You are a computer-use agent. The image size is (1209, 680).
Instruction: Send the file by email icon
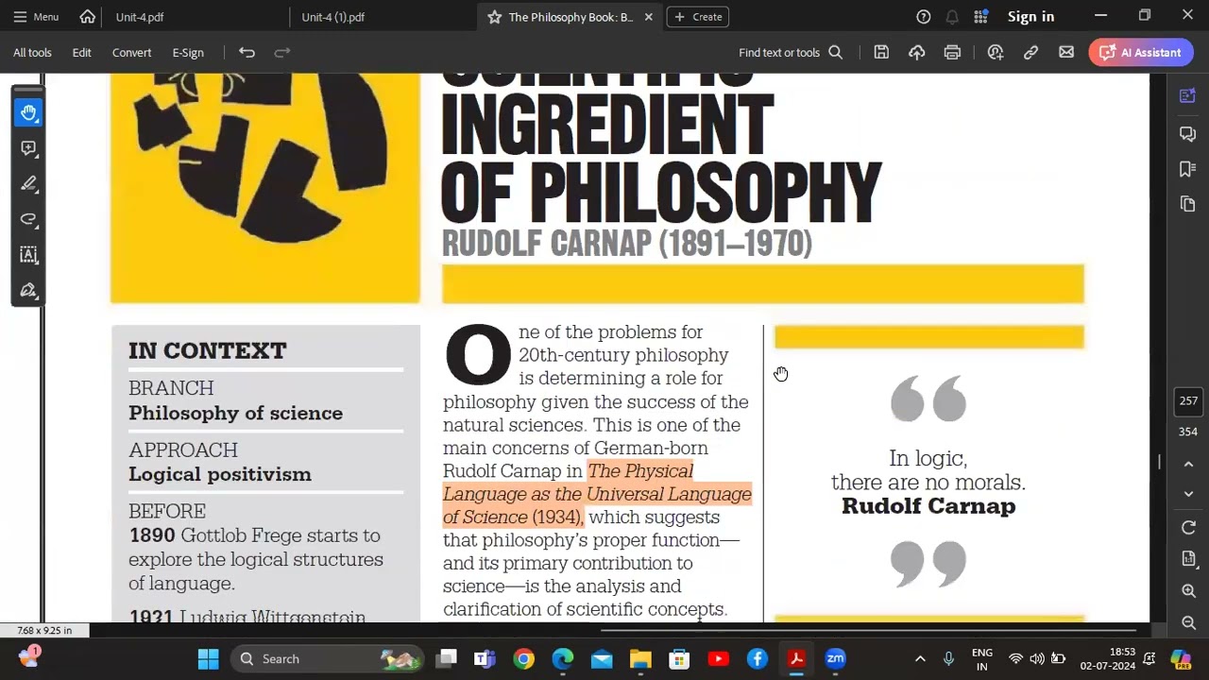point(1066,53)
